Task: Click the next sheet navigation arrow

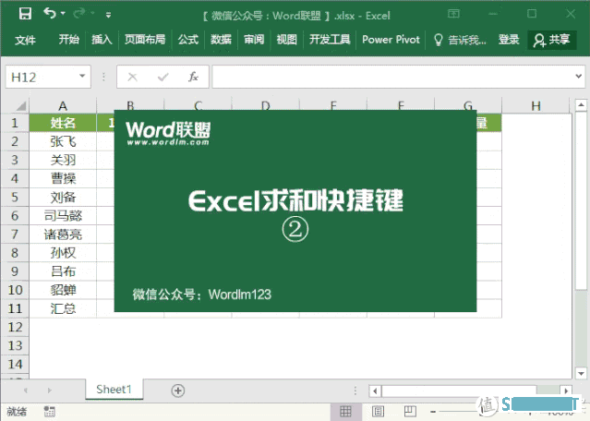Action: 49,391
